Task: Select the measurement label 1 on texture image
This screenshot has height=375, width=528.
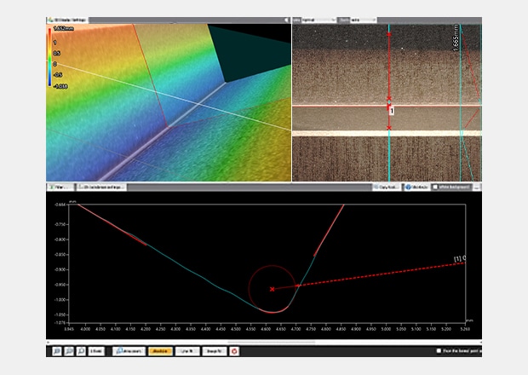Action: [x=392, y=111]
